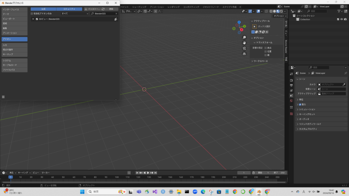Open the World properties tab icon
Viewport: 349px width, 196px height.
click(291, 101)
